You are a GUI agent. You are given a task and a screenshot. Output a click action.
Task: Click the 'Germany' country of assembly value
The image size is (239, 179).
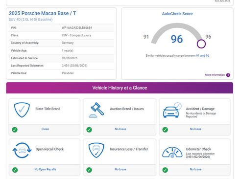point(68,43)
